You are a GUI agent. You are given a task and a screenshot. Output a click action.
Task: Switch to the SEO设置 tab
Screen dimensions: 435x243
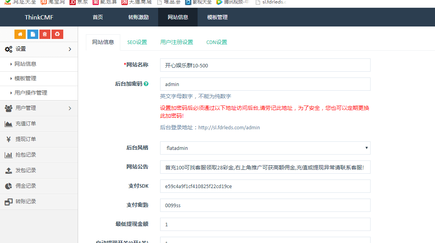(x=137, y=42)
